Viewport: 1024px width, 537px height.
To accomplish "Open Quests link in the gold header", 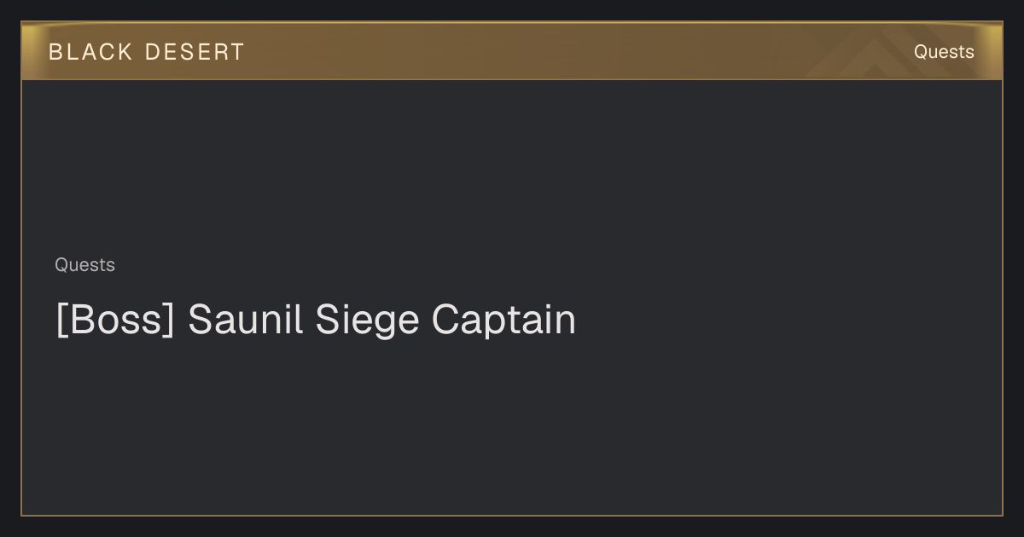I will (x=944, y=52).
